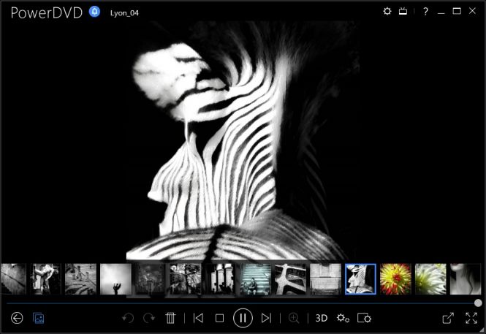This screenshot has height=334, width=486.
Task: Jump to previous photo
Action: pos(198,318)
